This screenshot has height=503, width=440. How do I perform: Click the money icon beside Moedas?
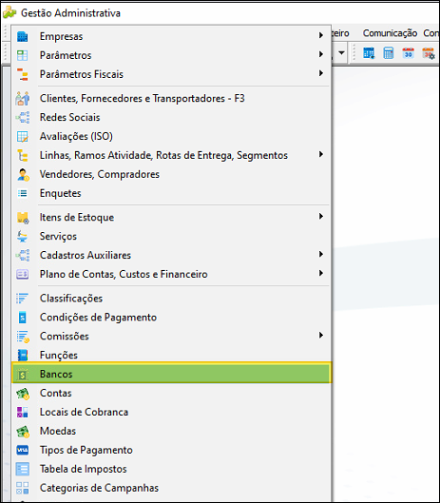pyautogui.click(x=23, y=432)
